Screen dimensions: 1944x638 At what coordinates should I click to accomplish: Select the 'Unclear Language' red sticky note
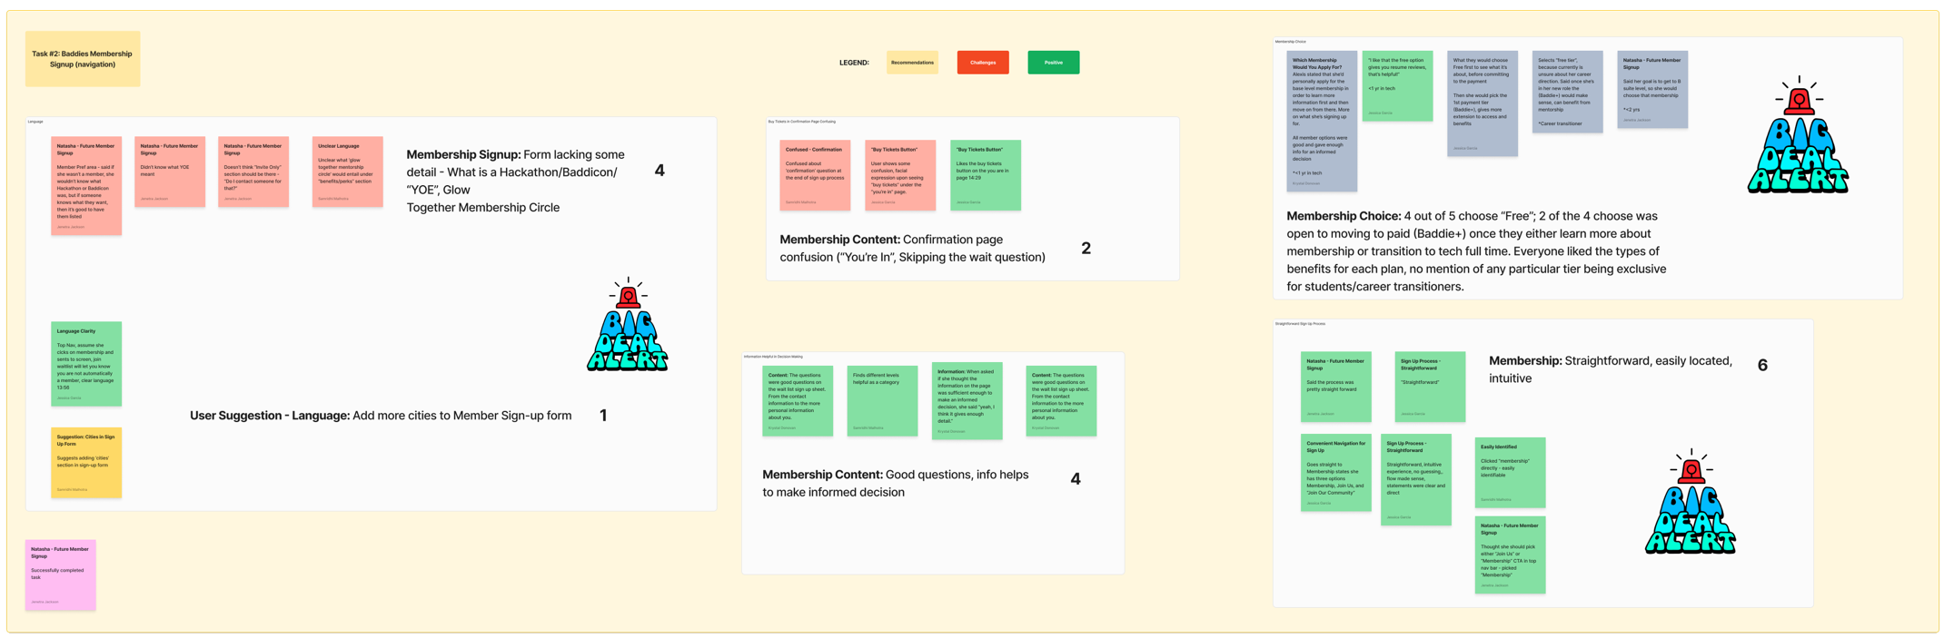click(x=348, y=172)
